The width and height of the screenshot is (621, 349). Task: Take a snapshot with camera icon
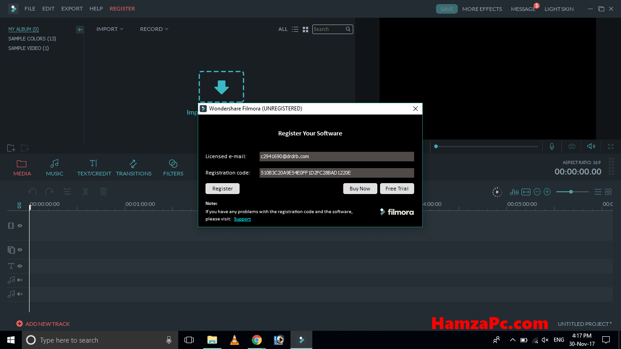point(572,146)
